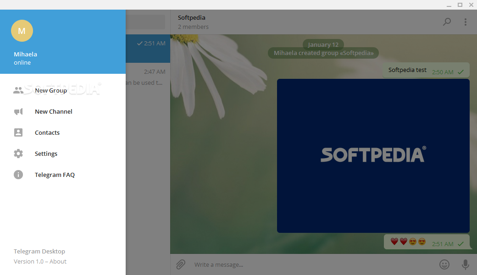The height and width of the screenshot is (275, 477).
Task: Close the Telegram window
Action: [471, 5]
